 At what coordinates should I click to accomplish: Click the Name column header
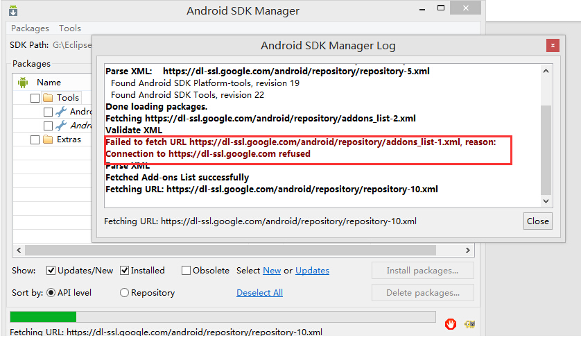tap(49, 83)
